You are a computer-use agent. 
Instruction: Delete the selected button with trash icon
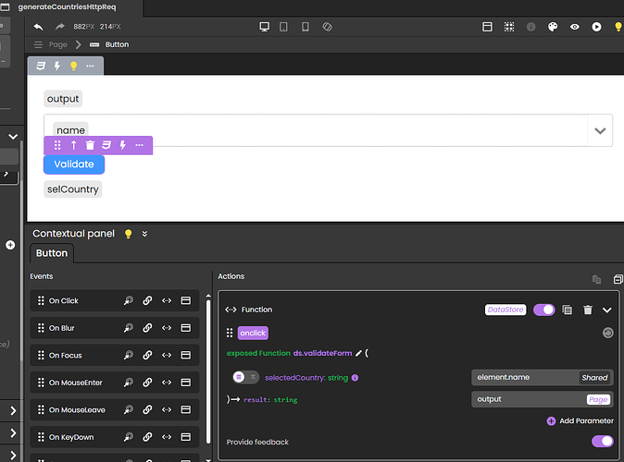90,145
